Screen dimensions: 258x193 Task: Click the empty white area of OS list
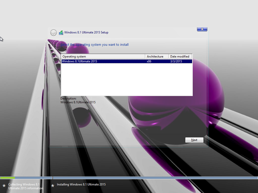(126, 80)
